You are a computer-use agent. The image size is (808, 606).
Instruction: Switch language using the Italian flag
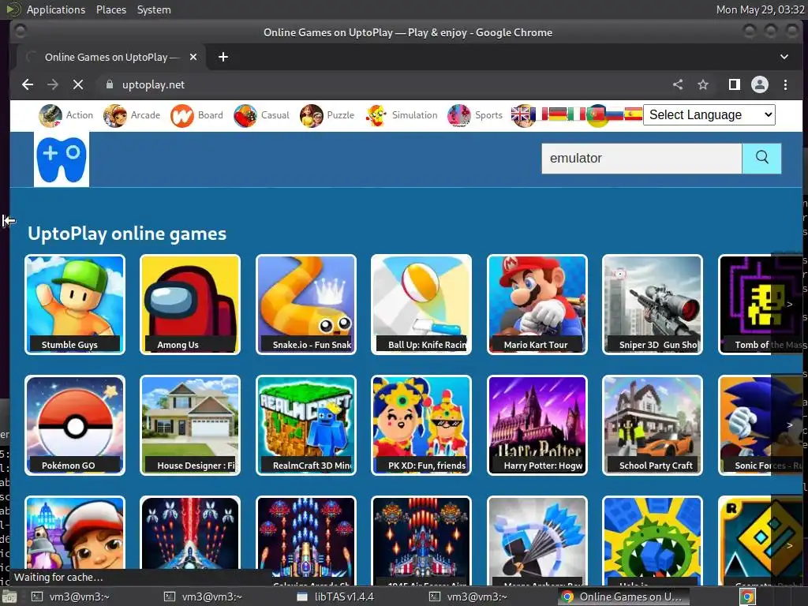coord(576,114)
